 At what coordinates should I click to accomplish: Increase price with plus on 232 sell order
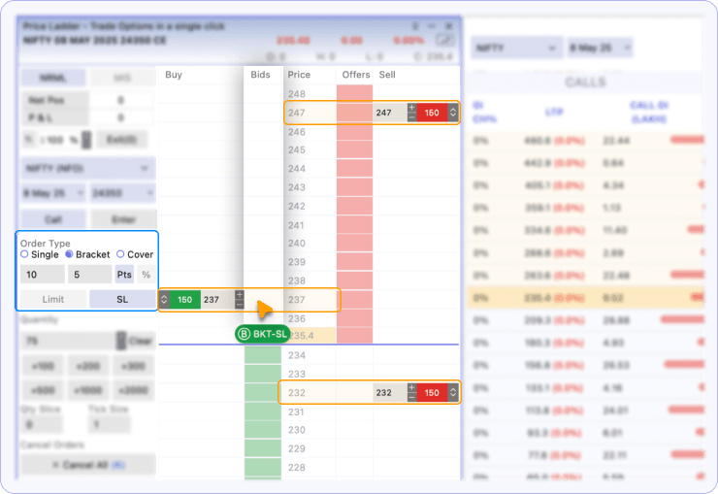411,388
